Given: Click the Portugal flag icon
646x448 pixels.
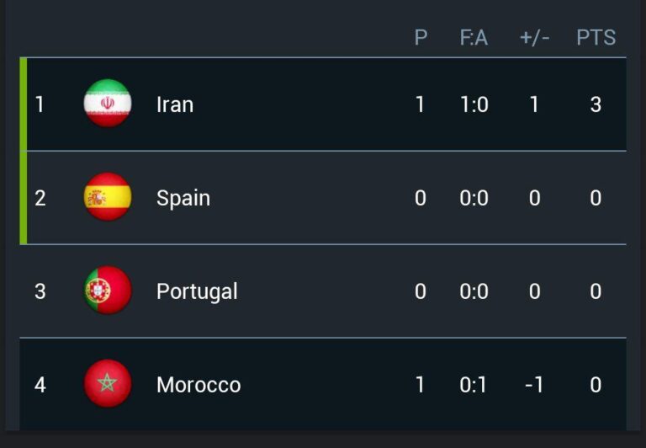Looking at the screenshot, I should click(x=108, y=291).
